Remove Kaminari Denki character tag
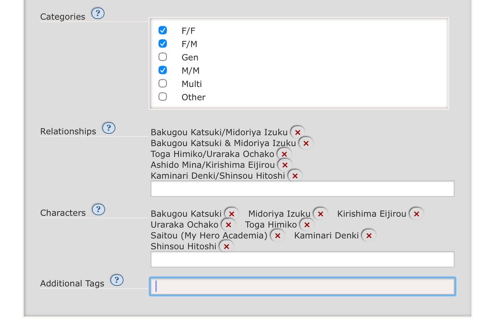 click(369, 236)
